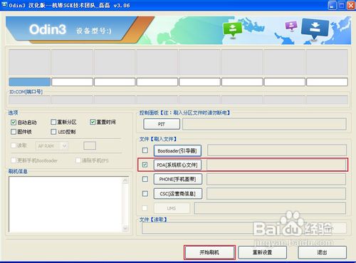The width and height of the screenshot is (356, 263).
Task: Click the log box scroll up arrow
Action: click(x=125, y=180)
